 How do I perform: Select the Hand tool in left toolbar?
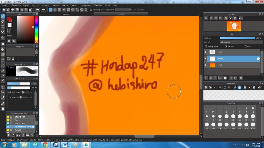coord(3,109)
